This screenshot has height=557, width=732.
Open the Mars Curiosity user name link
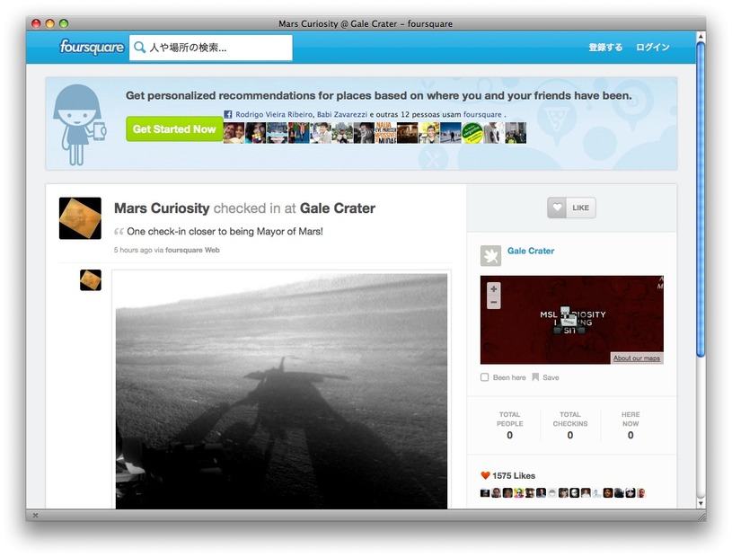tap(162, 208)
